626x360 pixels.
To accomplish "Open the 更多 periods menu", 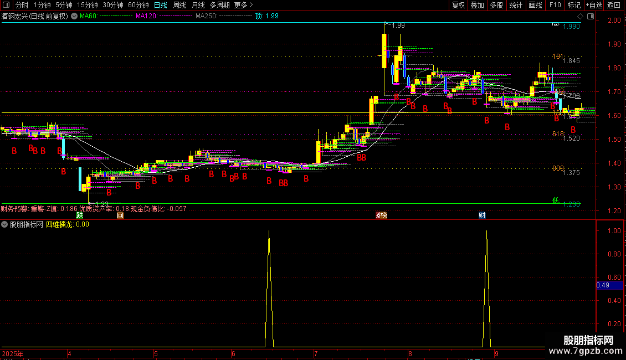I will click(244, 5).
